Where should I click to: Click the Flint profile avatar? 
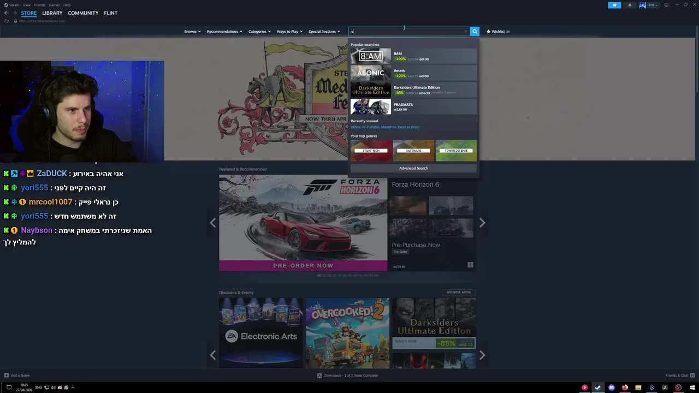point(643,5)
